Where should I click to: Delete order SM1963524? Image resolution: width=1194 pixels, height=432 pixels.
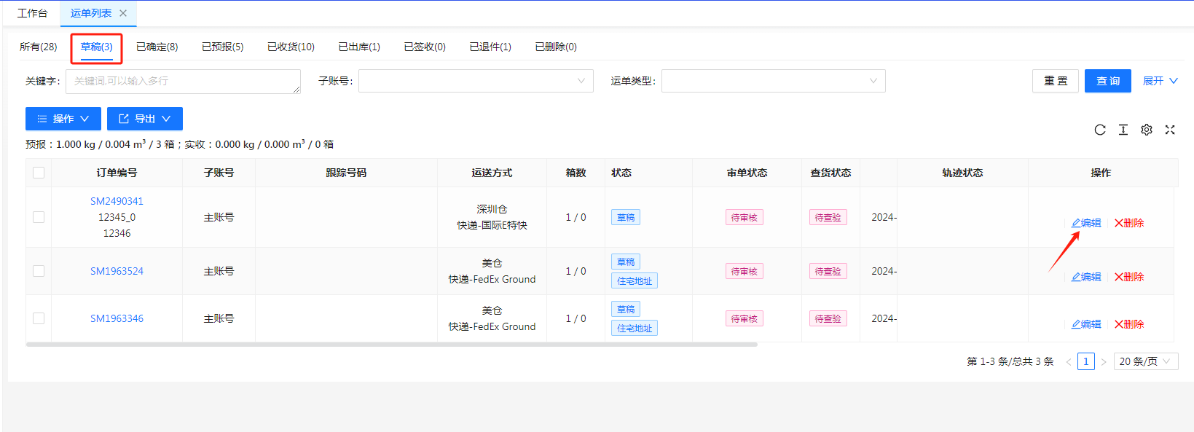click(x=1129, y=277)
